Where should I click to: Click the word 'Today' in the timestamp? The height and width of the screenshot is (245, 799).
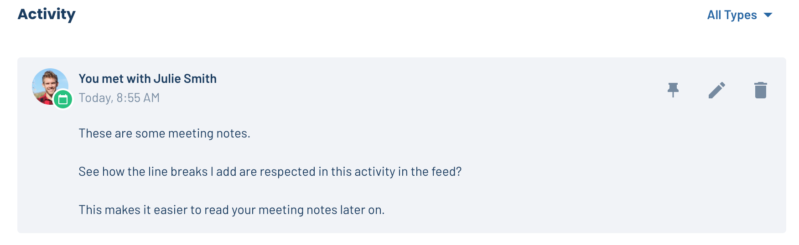pyautogui.click(x=95, y=98)
